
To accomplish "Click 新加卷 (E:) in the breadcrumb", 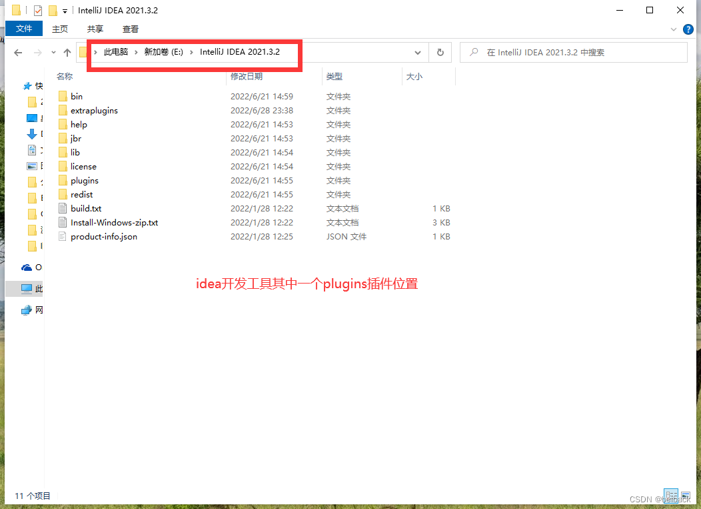I will (164, 52).
